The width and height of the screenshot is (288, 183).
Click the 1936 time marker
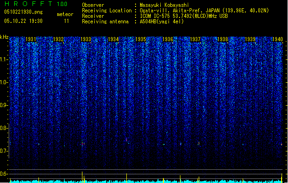tap(168, 39)
